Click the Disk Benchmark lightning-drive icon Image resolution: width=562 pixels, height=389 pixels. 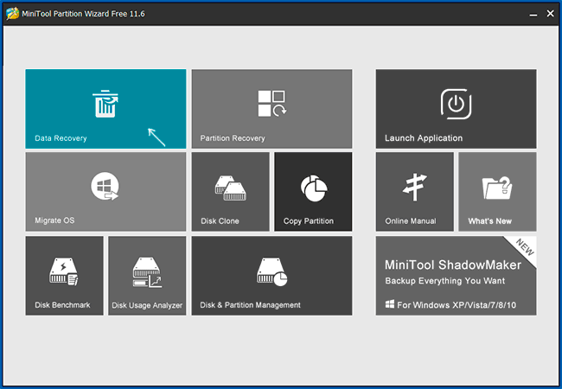click(64, 271)
